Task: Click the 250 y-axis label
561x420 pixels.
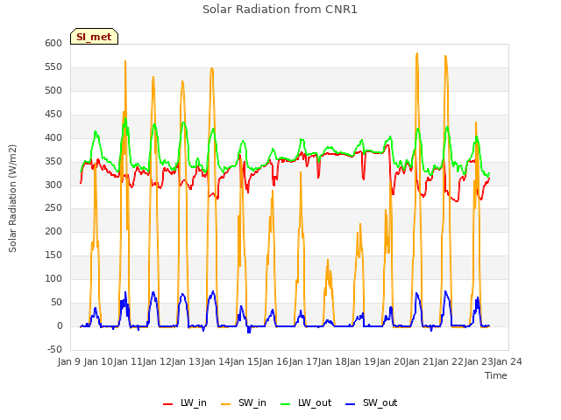Action: click(53, 208)
